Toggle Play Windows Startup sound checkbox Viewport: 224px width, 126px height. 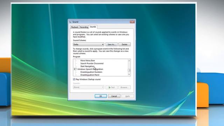(74, 79)
